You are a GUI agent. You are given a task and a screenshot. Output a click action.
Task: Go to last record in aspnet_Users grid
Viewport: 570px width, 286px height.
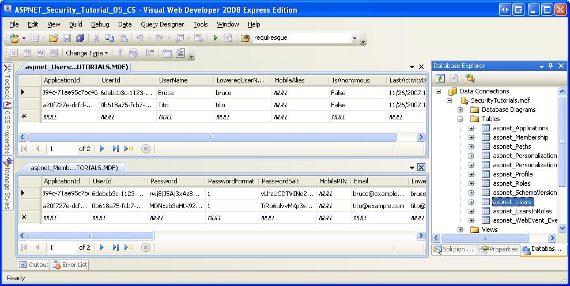point(116,148)
